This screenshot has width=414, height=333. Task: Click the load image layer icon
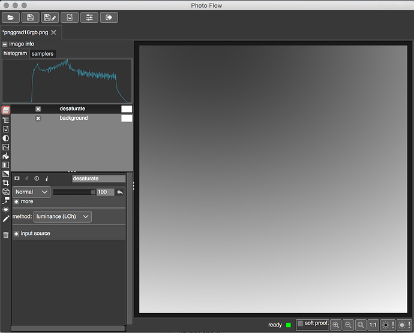(6, 129)
